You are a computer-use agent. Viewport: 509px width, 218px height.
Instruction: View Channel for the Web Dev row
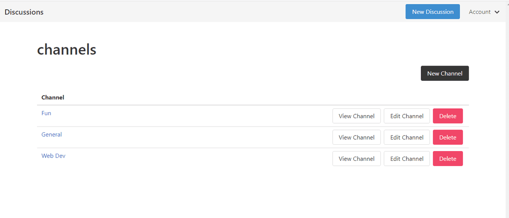click(x=357, y=159)
